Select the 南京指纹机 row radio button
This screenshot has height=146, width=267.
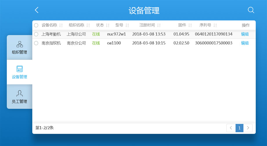pyautogui.click(x=36, y=43)
